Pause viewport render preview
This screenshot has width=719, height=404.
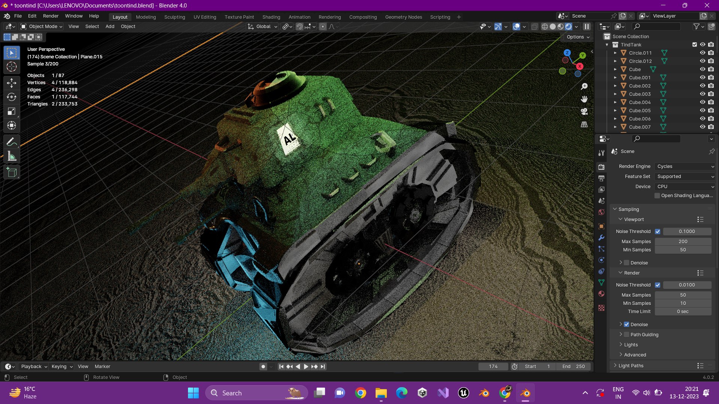tap(587, 27)
